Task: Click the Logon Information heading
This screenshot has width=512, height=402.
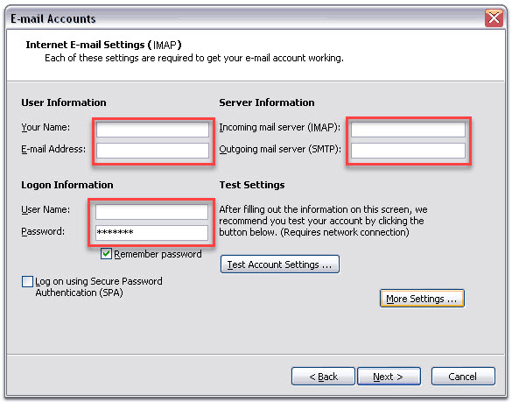Action: 67,185
